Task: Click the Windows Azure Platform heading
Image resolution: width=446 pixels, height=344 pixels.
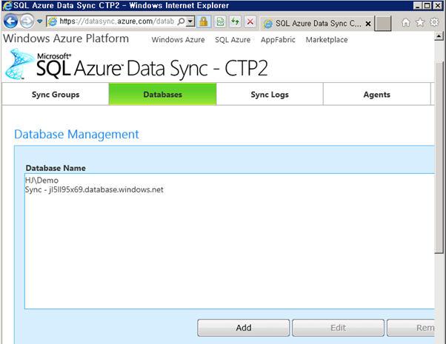Action: click(66, 38)
